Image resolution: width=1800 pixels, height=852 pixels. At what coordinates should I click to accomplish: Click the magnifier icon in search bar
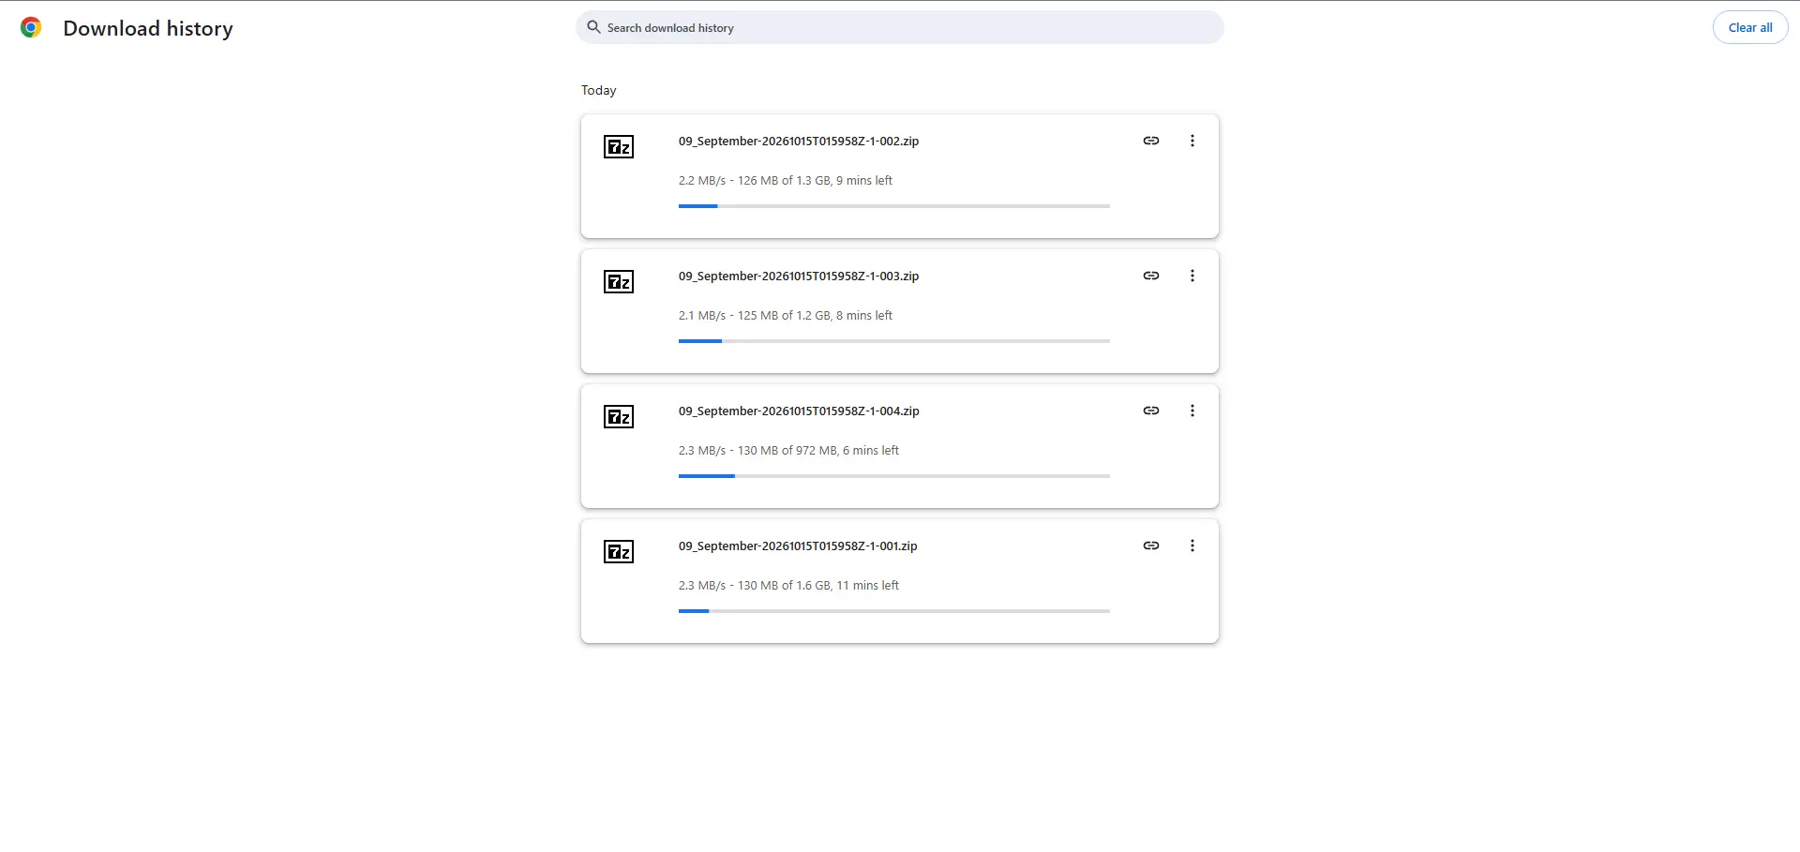pos(593,27)
